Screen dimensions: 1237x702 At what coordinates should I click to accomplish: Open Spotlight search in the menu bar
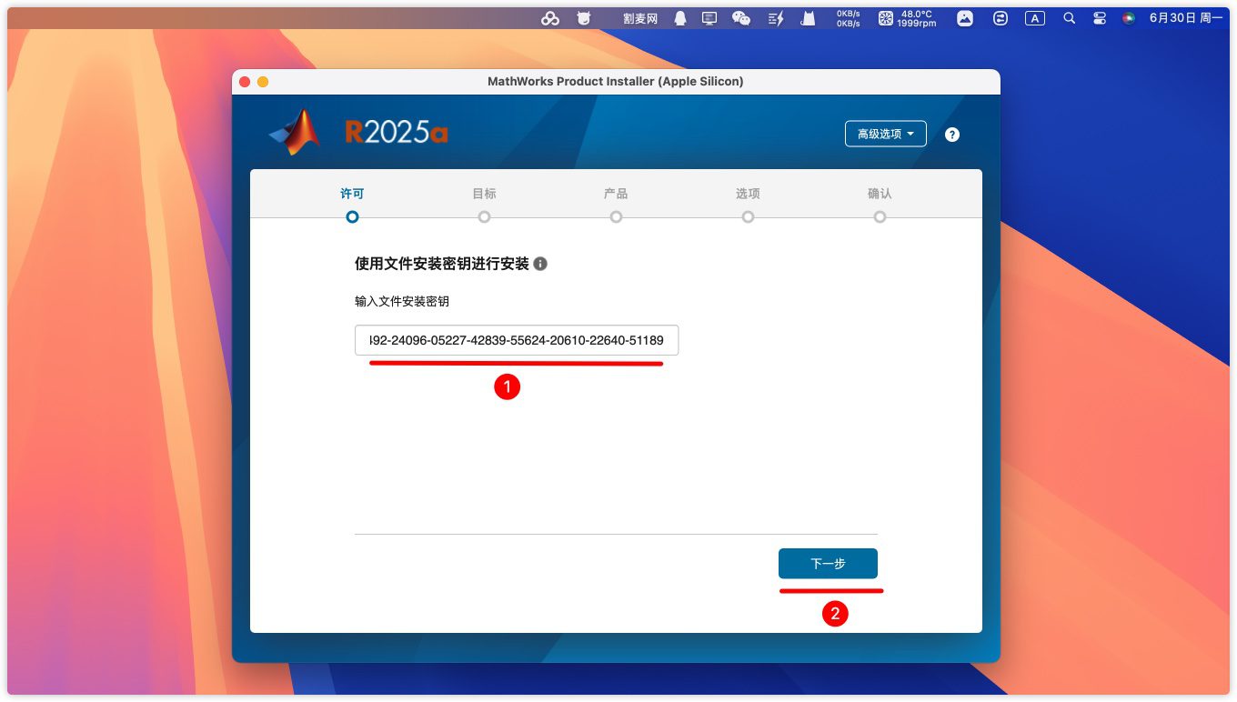pyautogui.click(x=1070, y=18)
